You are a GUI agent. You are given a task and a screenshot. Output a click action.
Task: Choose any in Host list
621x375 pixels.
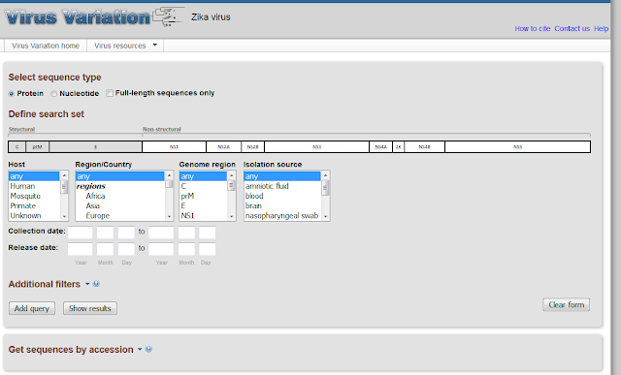pos(34,176)
